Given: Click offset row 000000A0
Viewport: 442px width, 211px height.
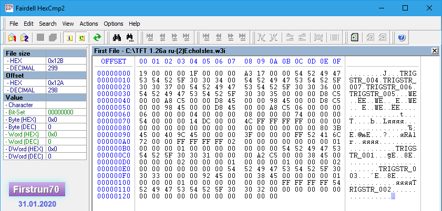Looking at the screenshot, I should (x=114, y=142).
